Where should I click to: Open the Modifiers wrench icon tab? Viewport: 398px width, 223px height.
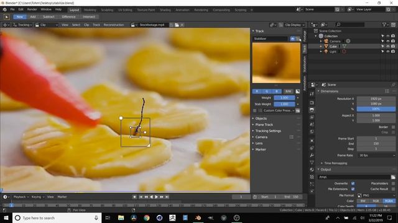[312, 155]
